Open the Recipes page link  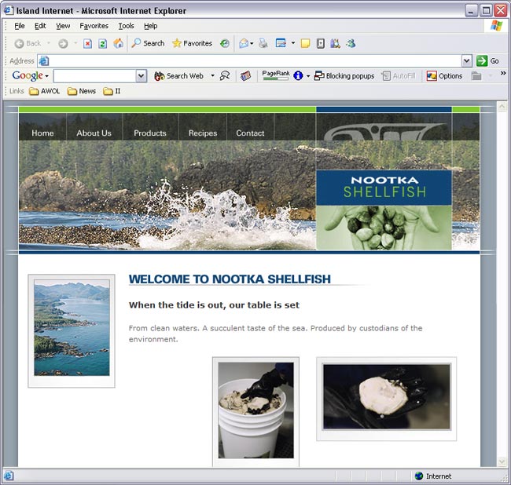click(203, 133)
